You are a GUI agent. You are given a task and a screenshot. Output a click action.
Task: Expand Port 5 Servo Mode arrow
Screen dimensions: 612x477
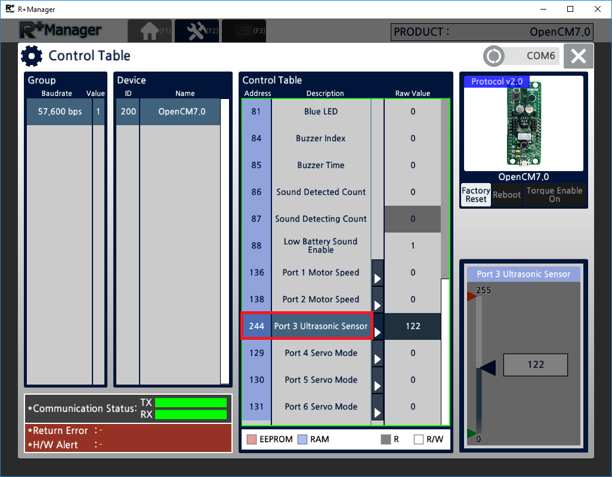tap(378, 380)
